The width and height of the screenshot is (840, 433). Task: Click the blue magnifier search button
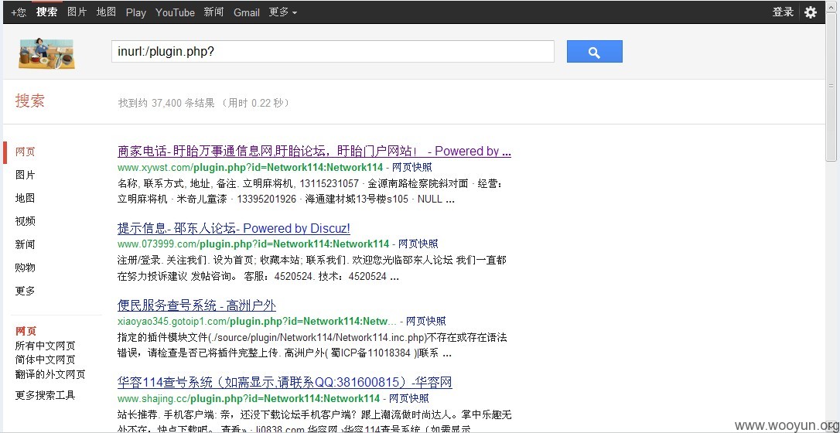595,51
